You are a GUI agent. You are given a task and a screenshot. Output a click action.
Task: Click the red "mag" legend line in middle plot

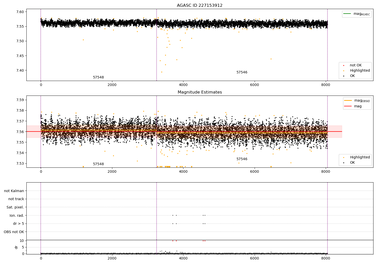pyautogui.click(x=348, y=106)
